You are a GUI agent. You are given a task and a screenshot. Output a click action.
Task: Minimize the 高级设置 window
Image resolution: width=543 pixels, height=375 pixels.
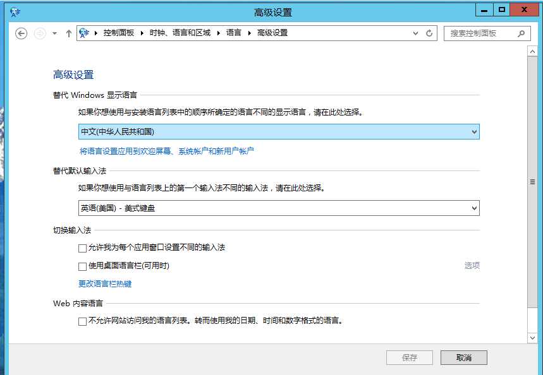484,10
